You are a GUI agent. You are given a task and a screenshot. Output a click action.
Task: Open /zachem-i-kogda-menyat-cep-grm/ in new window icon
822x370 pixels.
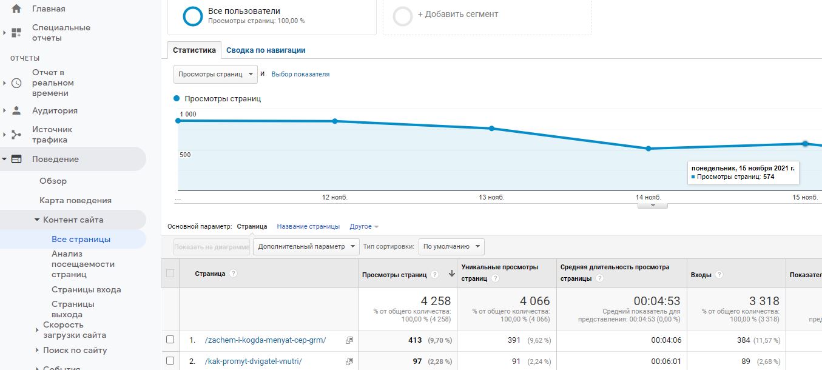click(x=349, y=340)
